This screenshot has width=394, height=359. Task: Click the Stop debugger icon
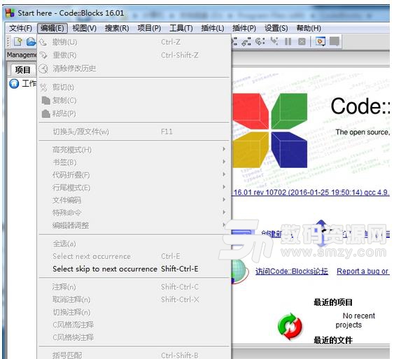point(302,41)
